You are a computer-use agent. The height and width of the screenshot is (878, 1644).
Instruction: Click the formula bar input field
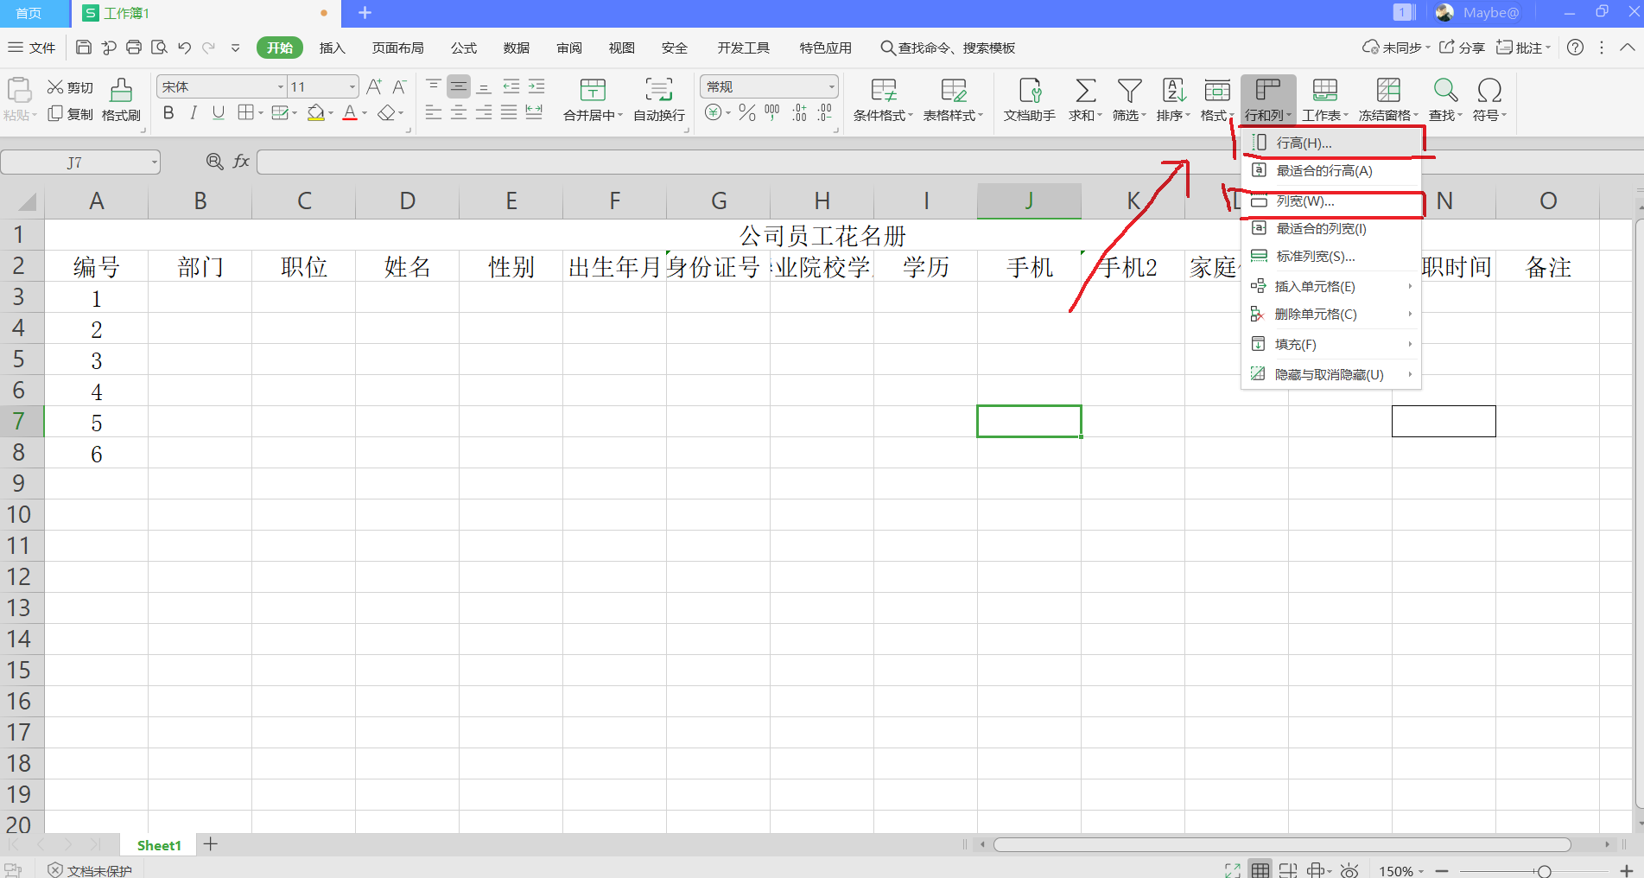pos(948,162)
